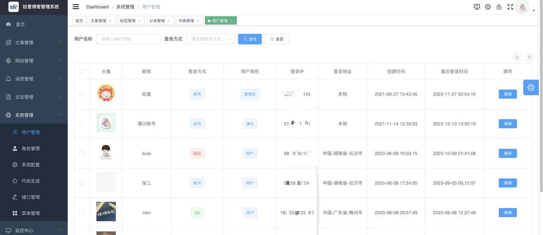543x235 pixels.
Task: Expand the 日志管理 sidebar menu chevron
Action: click(59, 97)
